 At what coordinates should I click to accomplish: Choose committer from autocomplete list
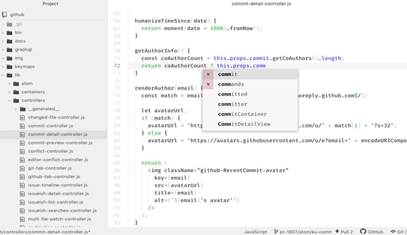point(232,104)
